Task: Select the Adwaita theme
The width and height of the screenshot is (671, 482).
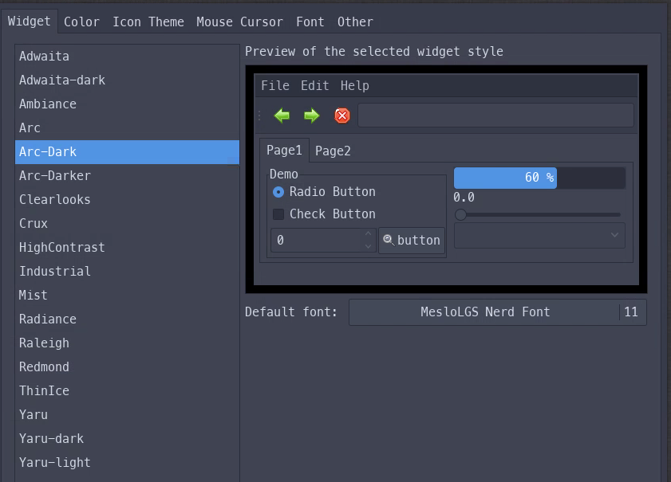Action: coord(127,57)
